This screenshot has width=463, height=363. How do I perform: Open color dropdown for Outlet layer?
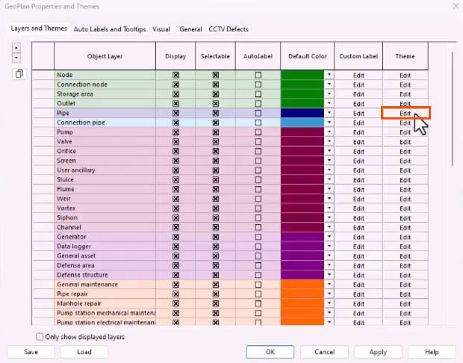tap(329, 103)
